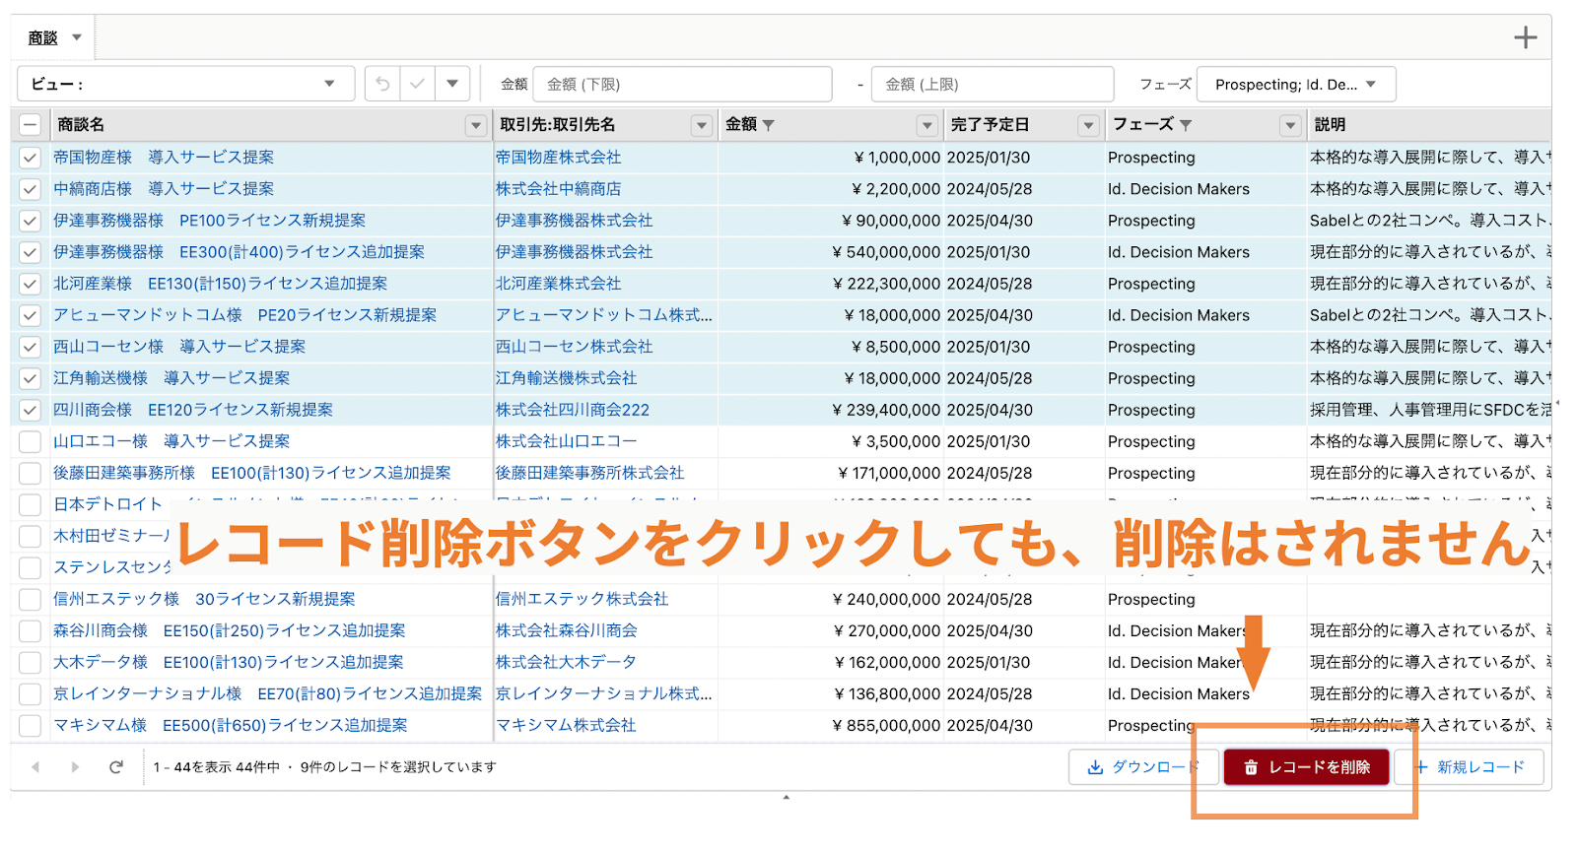Toggle the select-all header checkbox
Screen dimensions: 1577x852
point(30,125)
